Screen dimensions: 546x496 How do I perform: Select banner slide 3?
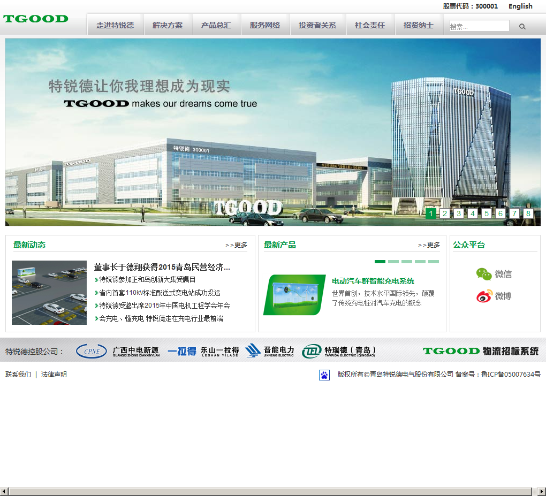coord(459,213)
